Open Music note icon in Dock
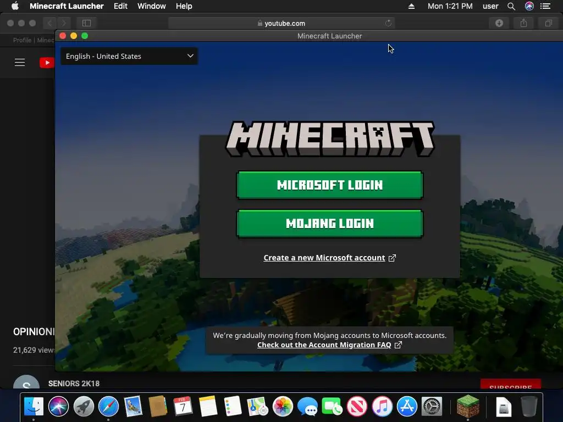 coord(382,407)
